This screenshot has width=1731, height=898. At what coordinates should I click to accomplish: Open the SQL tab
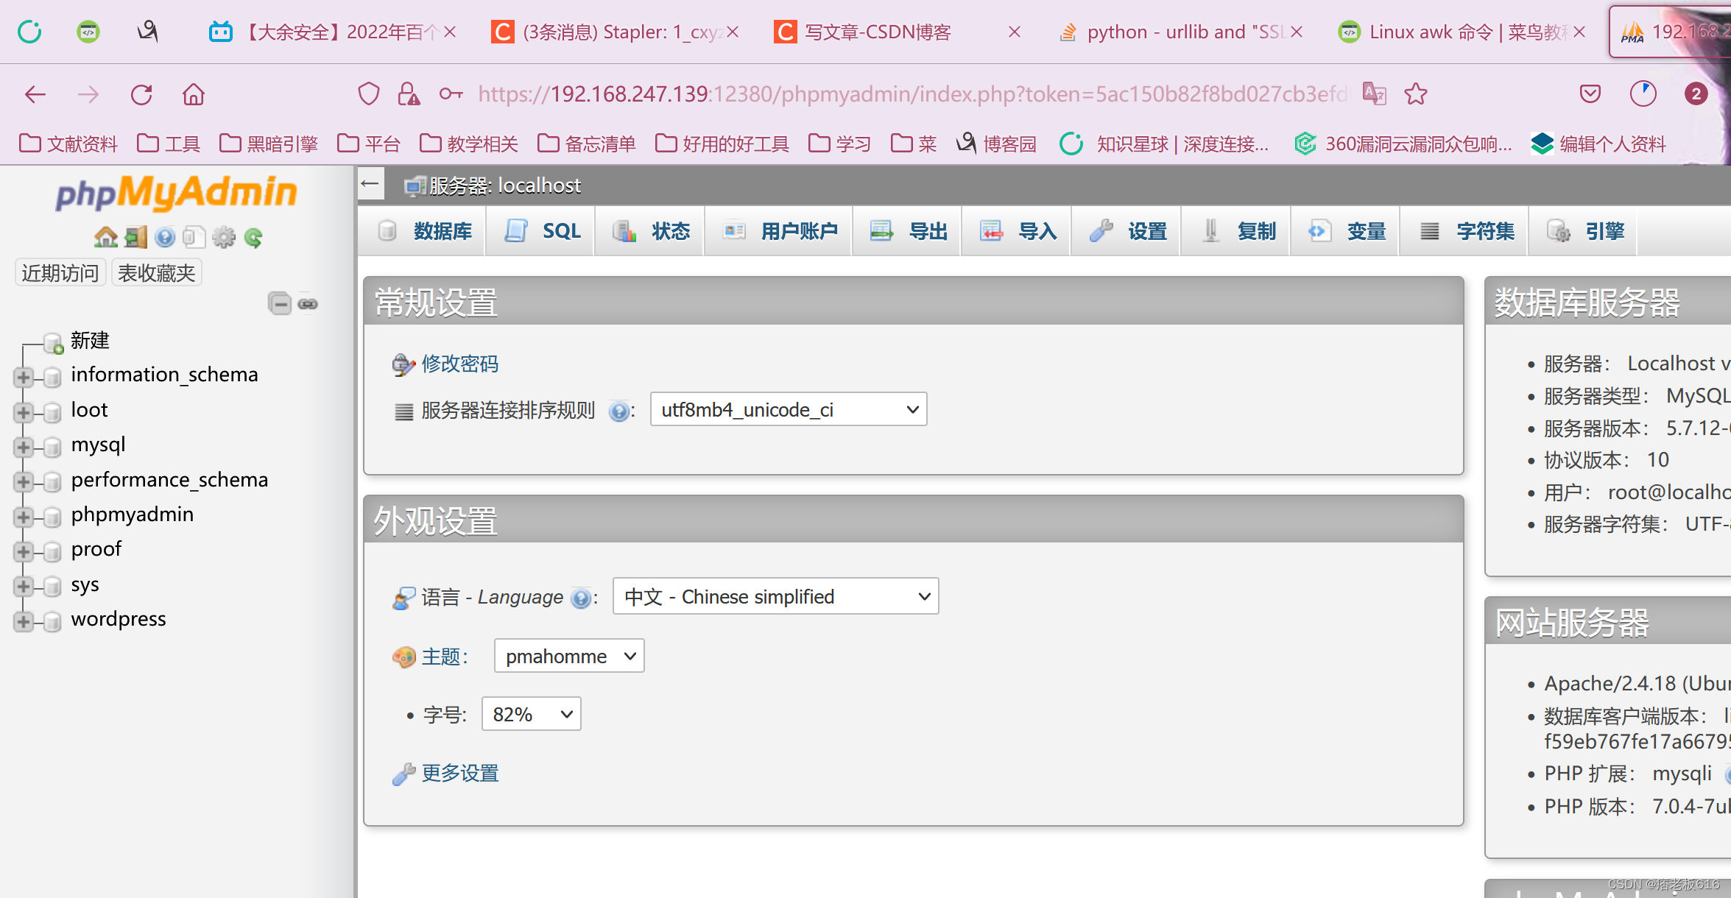tap(540, 231)
